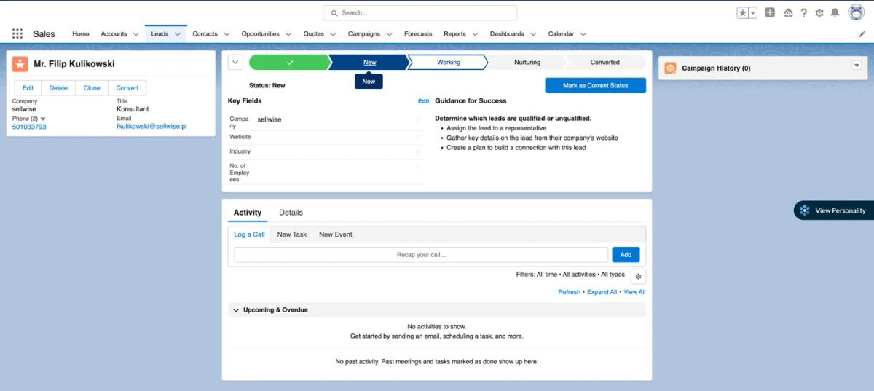The width and height of the screenshot is (874, 391).
Task: Click the Key Fields Edit link
Action: [423, 101]
